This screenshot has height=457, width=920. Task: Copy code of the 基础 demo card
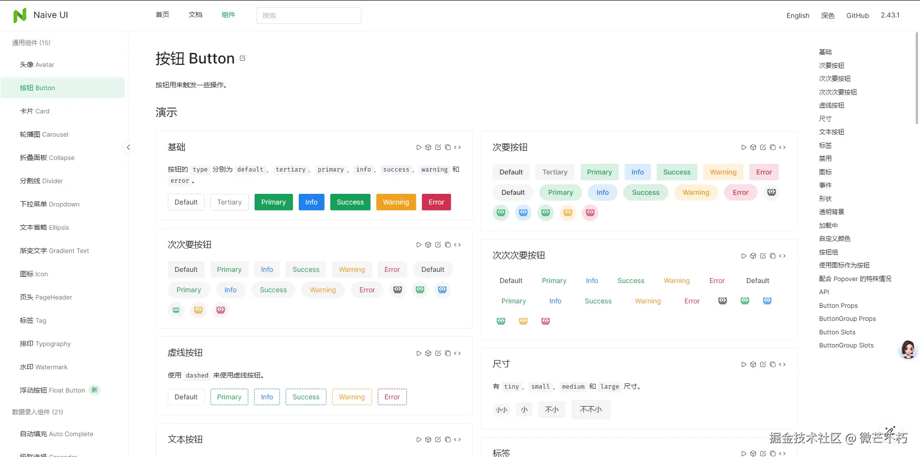(x=448, y=147)
